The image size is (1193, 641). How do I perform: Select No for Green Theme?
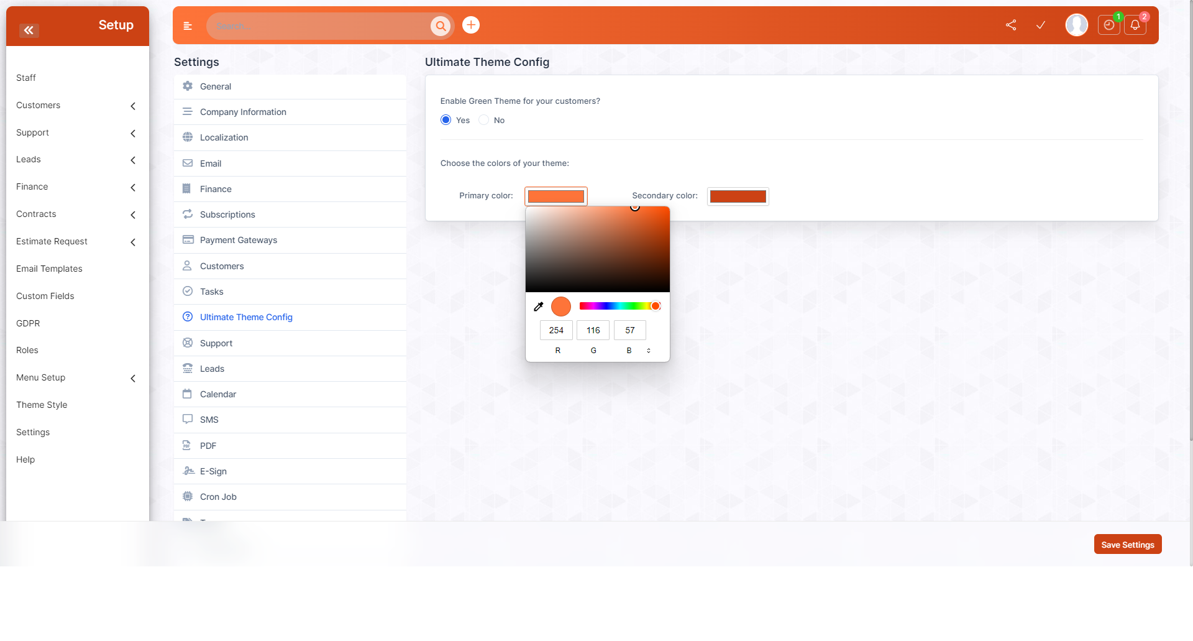tap(484, 119)
